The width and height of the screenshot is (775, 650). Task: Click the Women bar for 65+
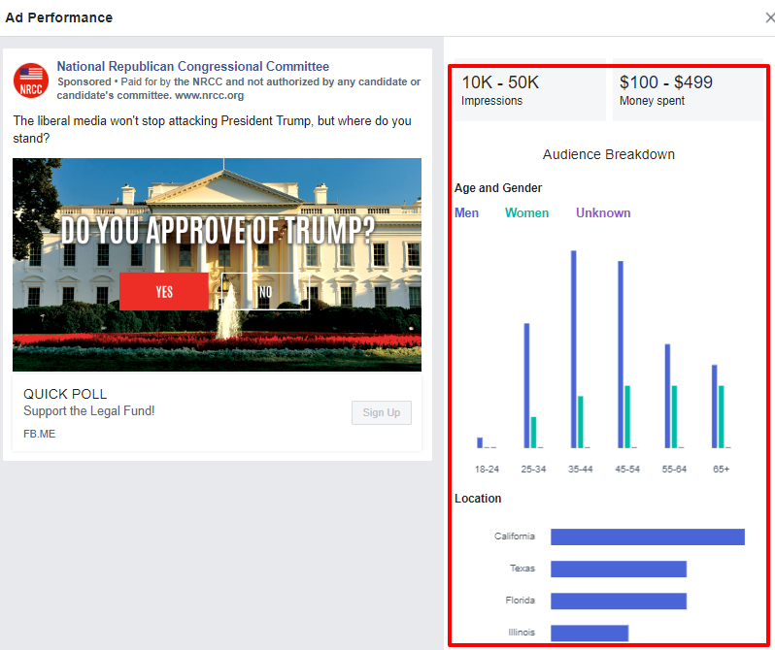722,417
